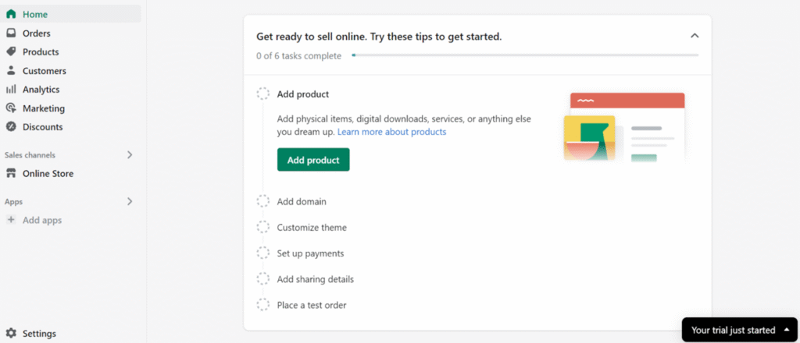The width and height of the screenshot is (800, 343).
Task: Expand the trial just started popup arrow
Action: tap(786, 331)
